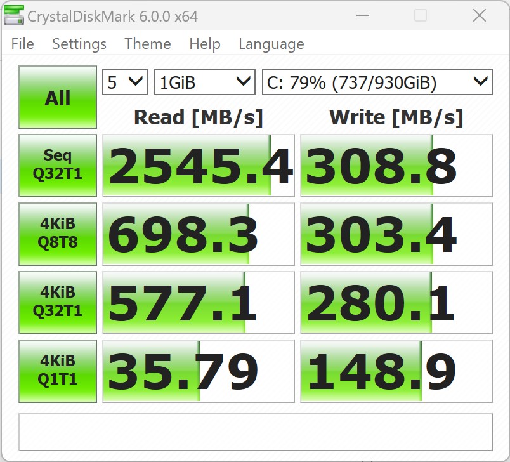This screenshot has height=462, width=510.
Task: Run all benchmarks with the All button
Action: 58,97
